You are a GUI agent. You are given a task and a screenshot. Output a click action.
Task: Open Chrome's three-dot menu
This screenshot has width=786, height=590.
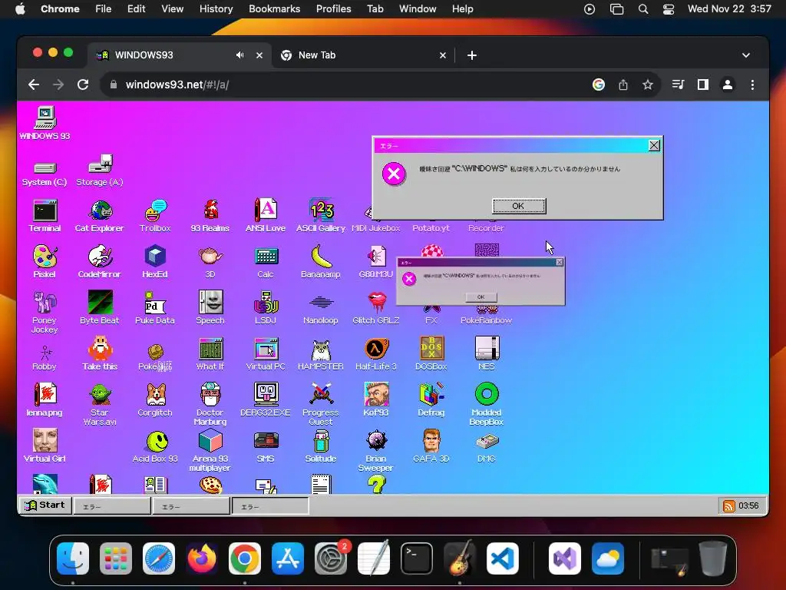pyautogui.click(x=752, y=85)
